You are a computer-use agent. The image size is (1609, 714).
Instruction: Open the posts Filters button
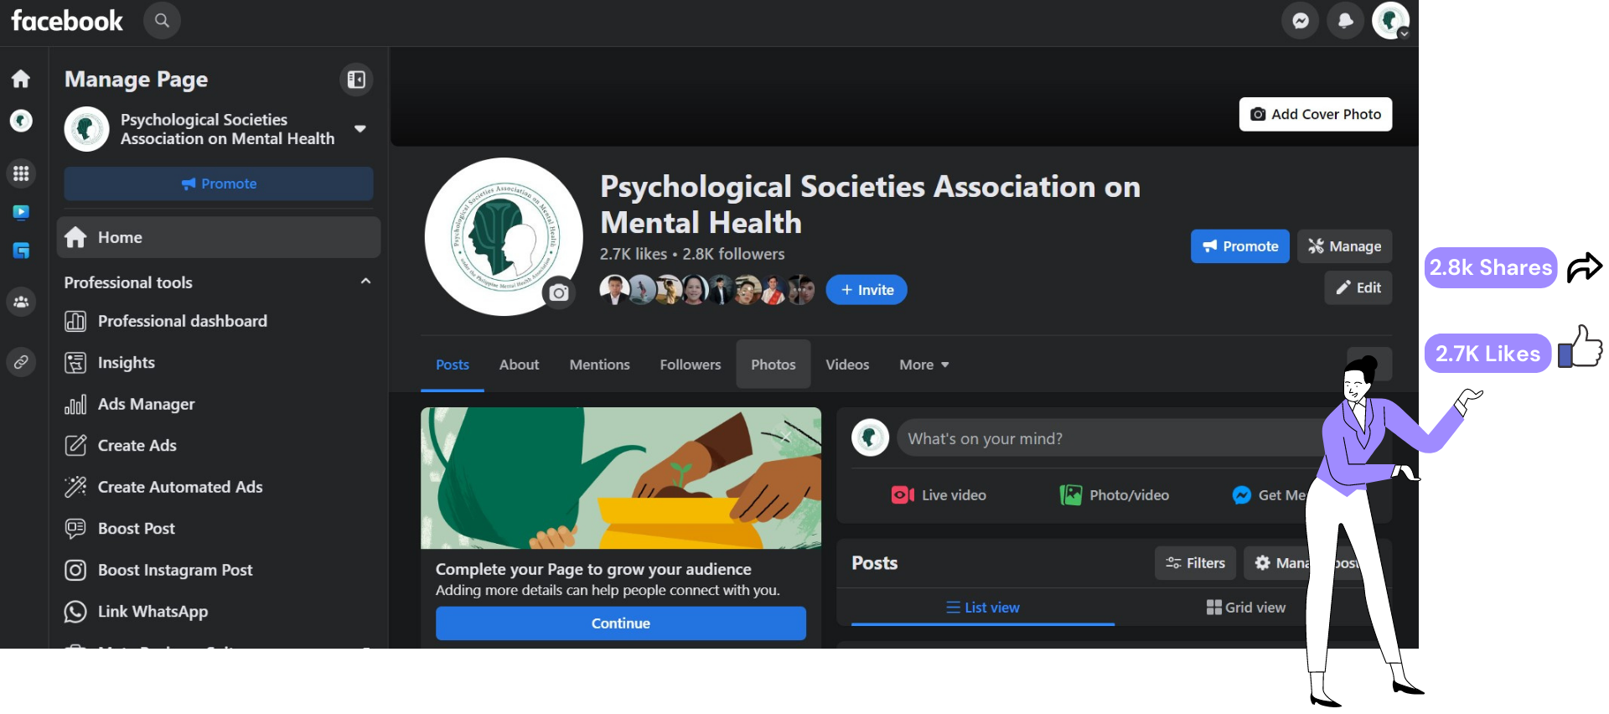coord(1196,563)
